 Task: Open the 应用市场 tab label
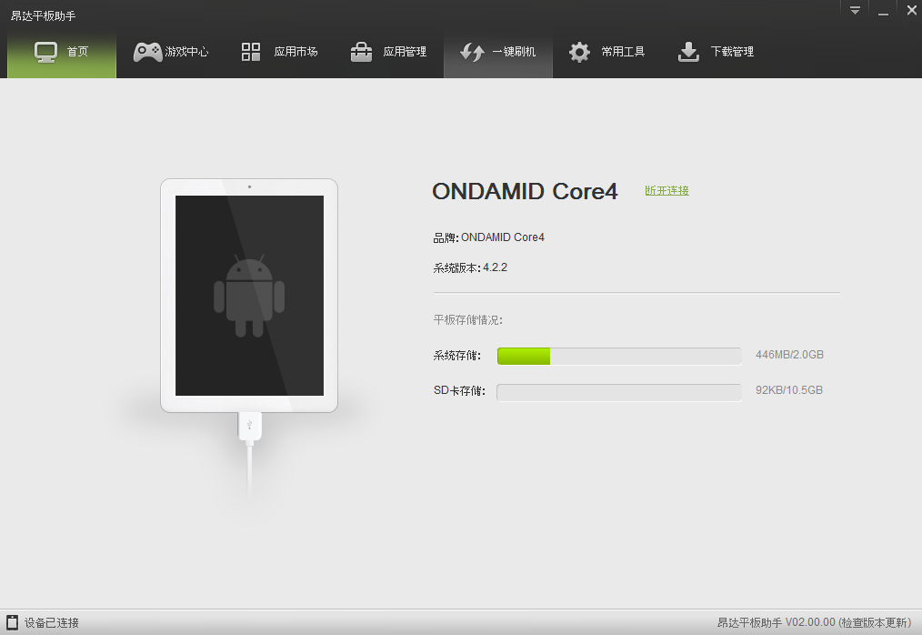[x=296, y=52]
